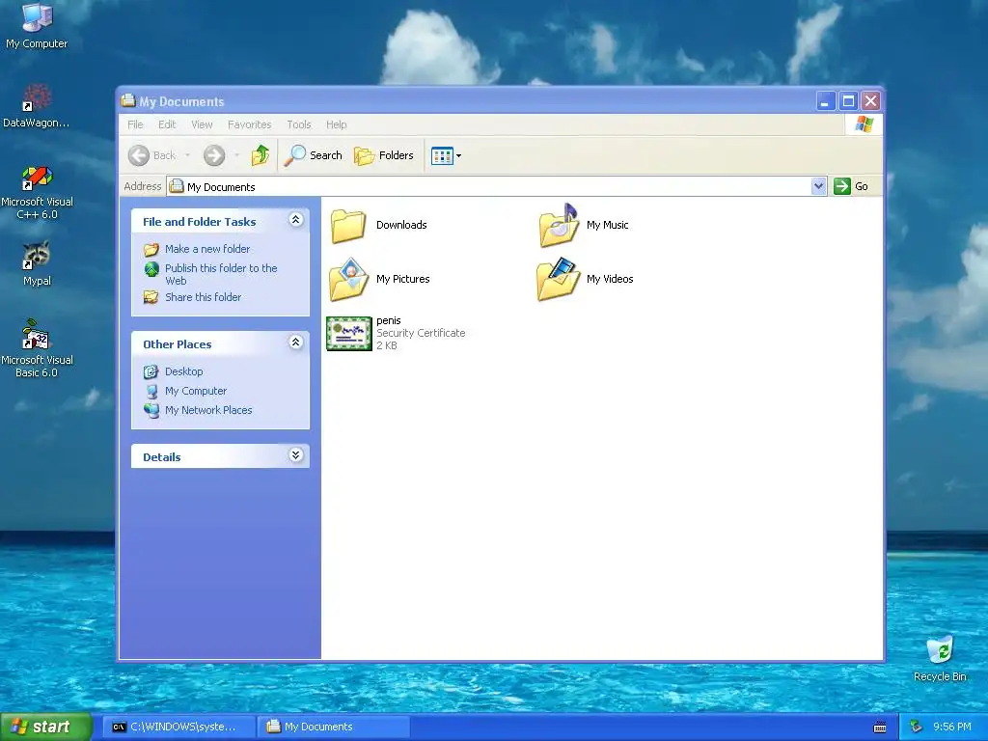Click Share this folder link
The height and width of the screenshot is (741, 988).
tap(203, 297)
